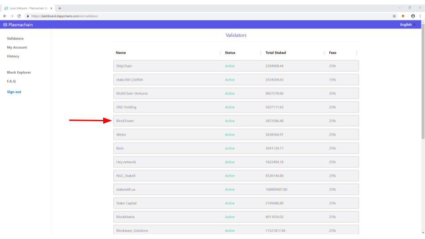Go to My Account in sidebar
Screen dimensions: 425x239
tap(17, 47)
